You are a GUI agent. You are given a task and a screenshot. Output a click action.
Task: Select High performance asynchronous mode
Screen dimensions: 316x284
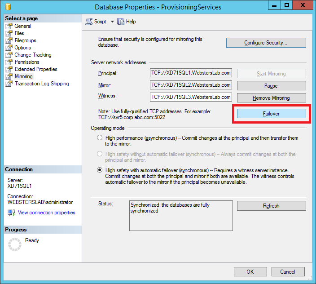(x=100, y=138)
